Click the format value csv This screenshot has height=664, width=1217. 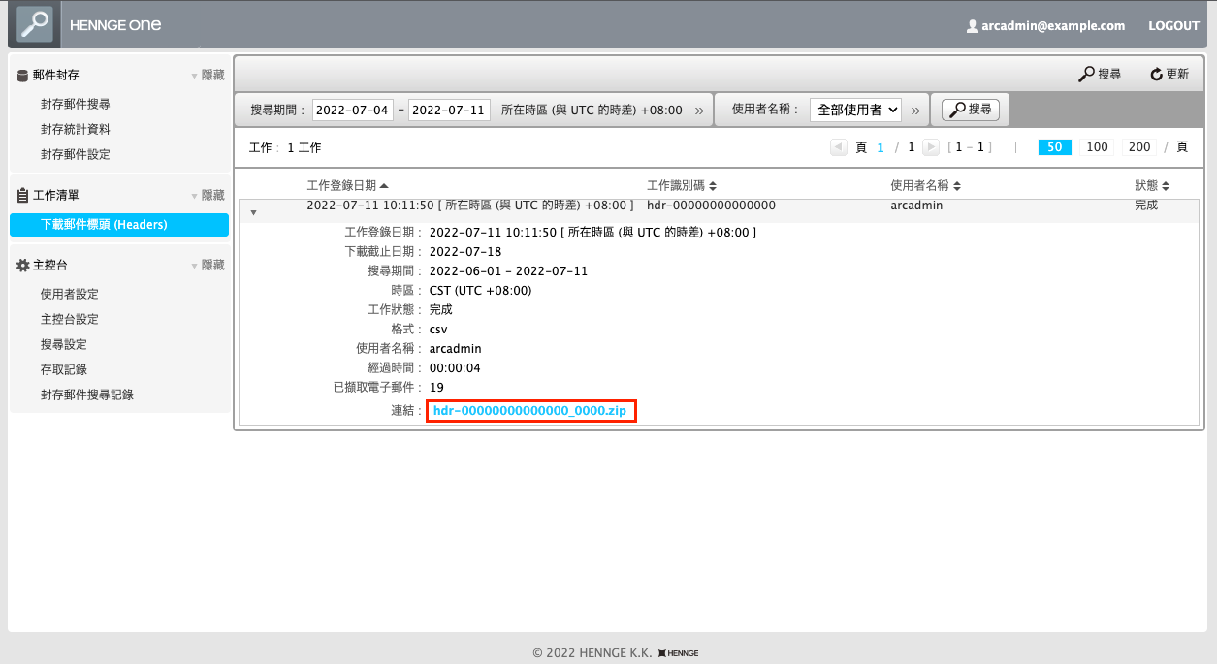438,329
